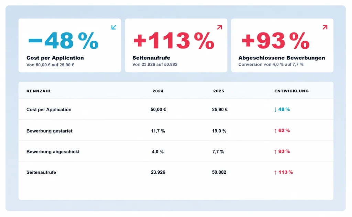Click the 50.882 value in Seitenaufrufe row
This screenshot has width=352, height=217.
pyautogui.click(x=219, y=172)
